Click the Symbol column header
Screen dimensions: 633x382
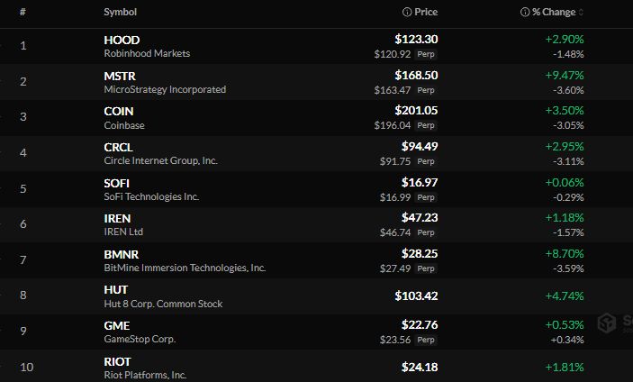pos(120,12)
